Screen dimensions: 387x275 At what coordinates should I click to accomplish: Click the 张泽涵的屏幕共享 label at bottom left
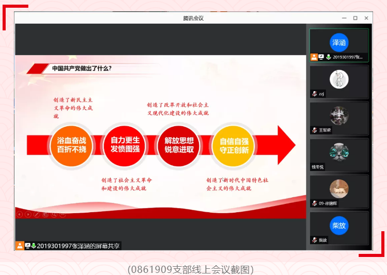(x=77, y=246)
